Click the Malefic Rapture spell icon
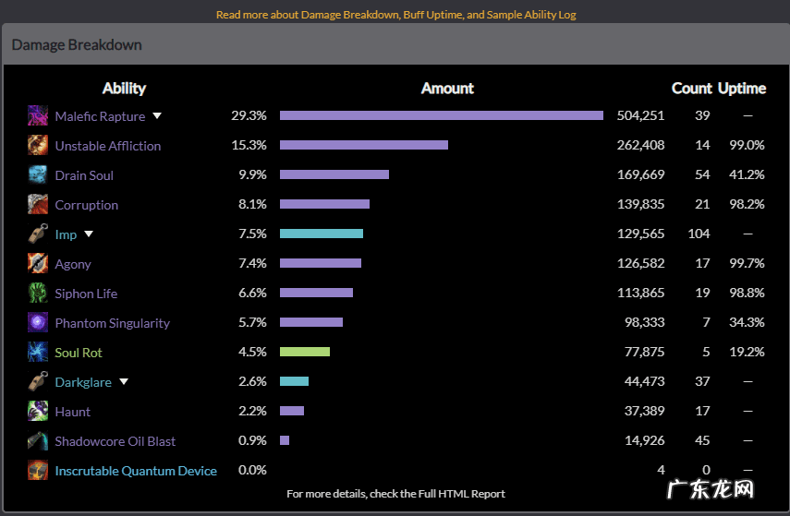Image resolution: width=790 pixels, height=516 pixels. pos(38,116)
